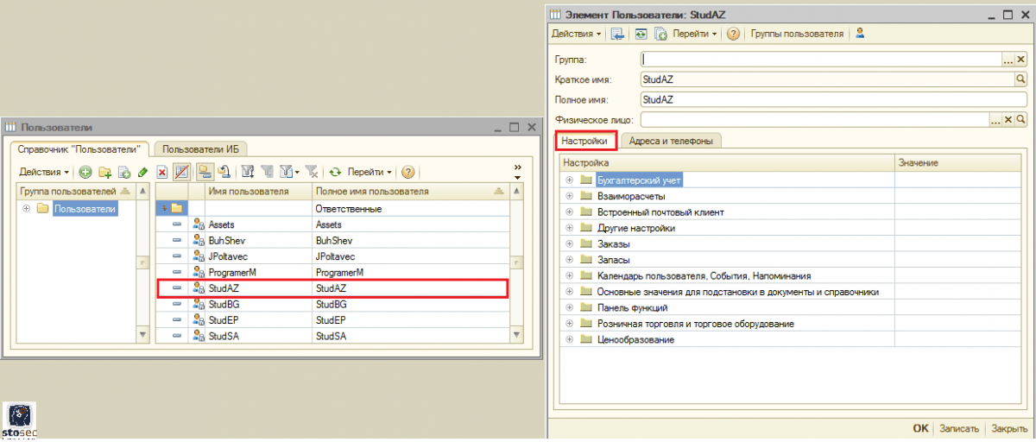Clear the Группа field with X button
1036x442 pixels.
click(1020, 60)
